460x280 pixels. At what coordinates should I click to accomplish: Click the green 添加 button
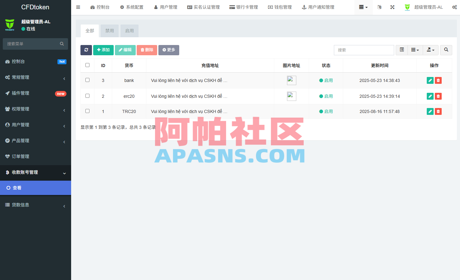pyautogui.click(x=103, y=50)
